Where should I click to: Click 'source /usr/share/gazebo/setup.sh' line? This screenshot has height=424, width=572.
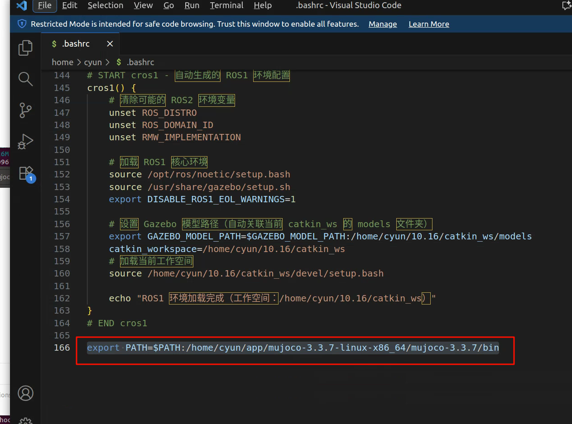[x=199, y=187]
